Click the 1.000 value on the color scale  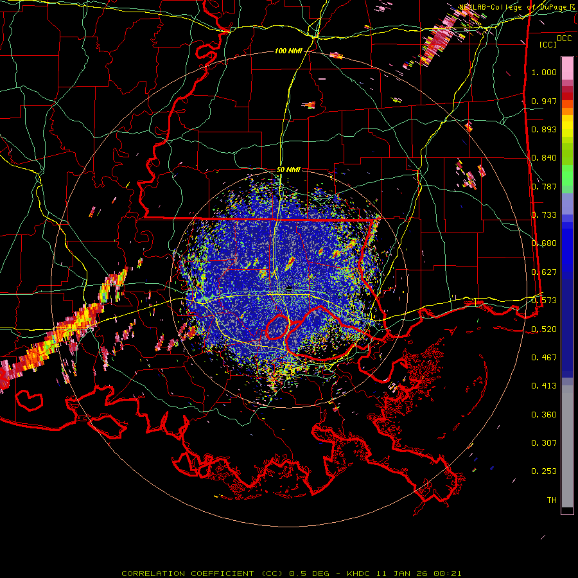point(544,72)
